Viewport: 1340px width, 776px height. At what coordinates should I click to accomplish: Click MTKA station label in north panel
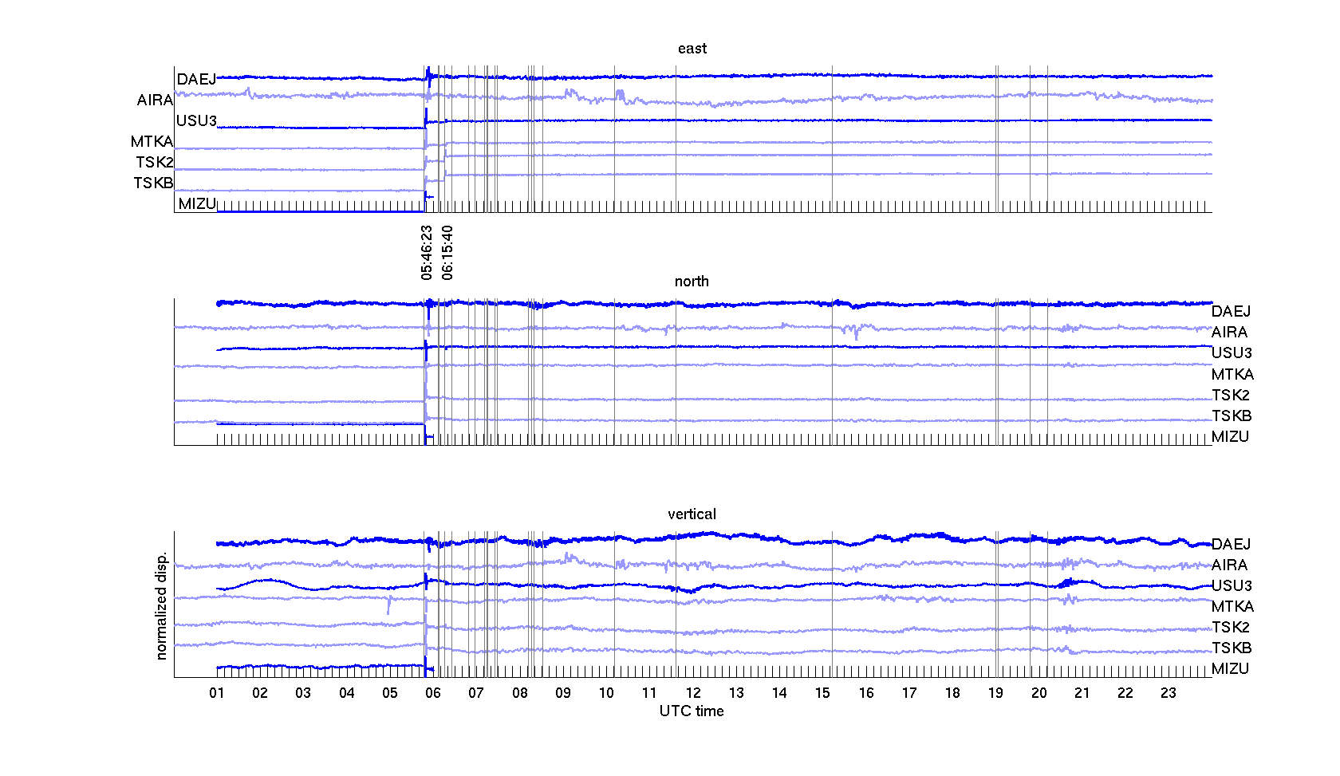pos(1232,374)
